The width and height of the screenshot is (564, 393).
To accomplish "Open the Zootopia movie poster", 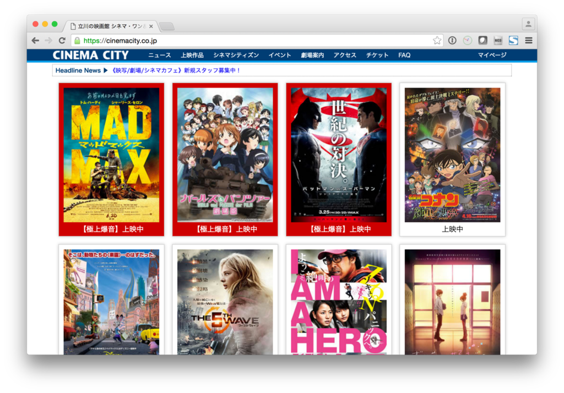I will (x=111, y=302).
